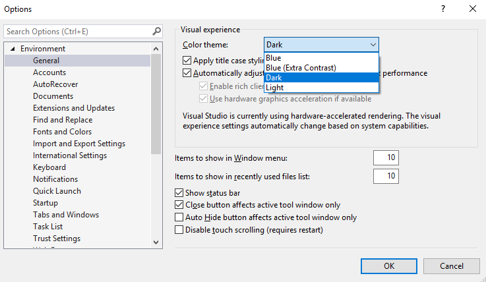Click the Cancel button
The height and width of the screenshot is (282, 486).
point(451,266)
